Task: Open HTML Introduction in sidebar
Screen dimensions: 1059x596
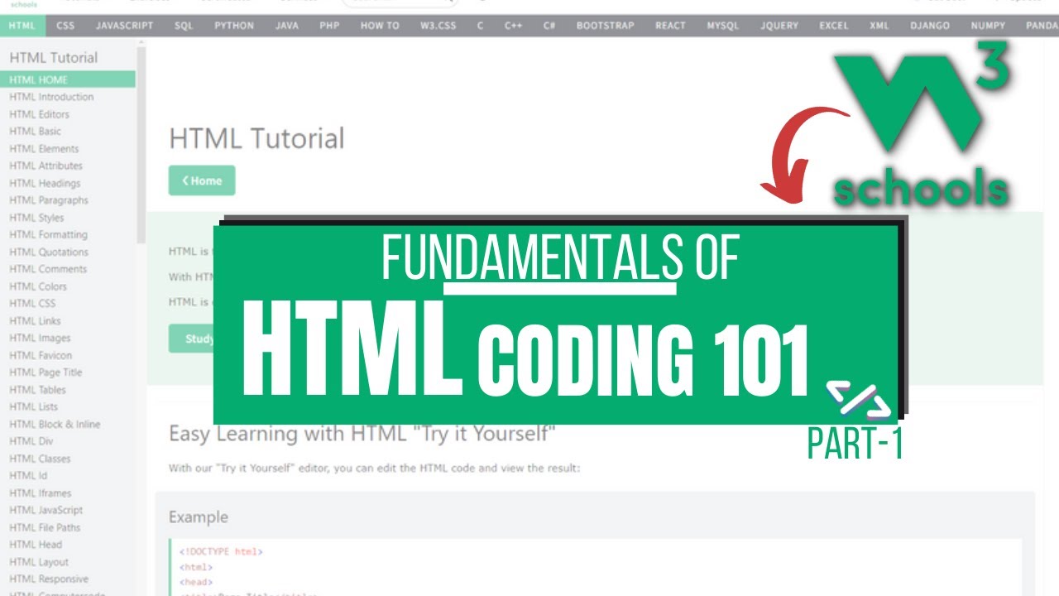Action: pos(51,97)
